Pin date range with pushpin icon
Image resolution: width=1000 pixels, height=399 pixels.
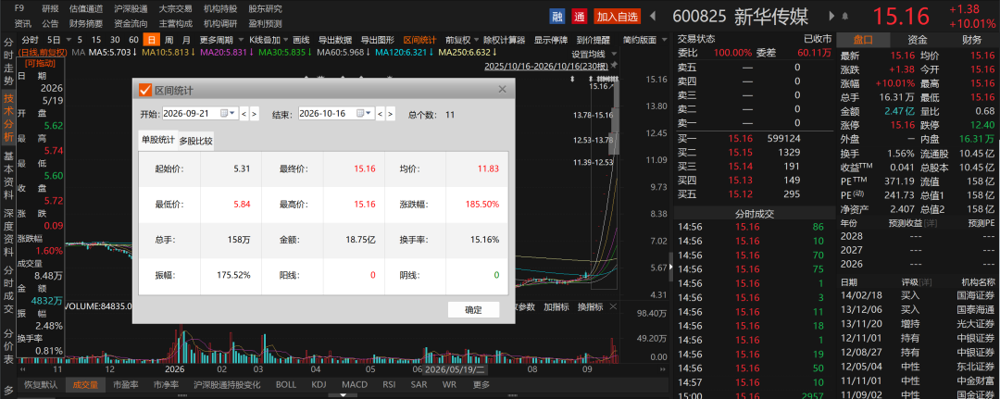(x=614, y=66)
